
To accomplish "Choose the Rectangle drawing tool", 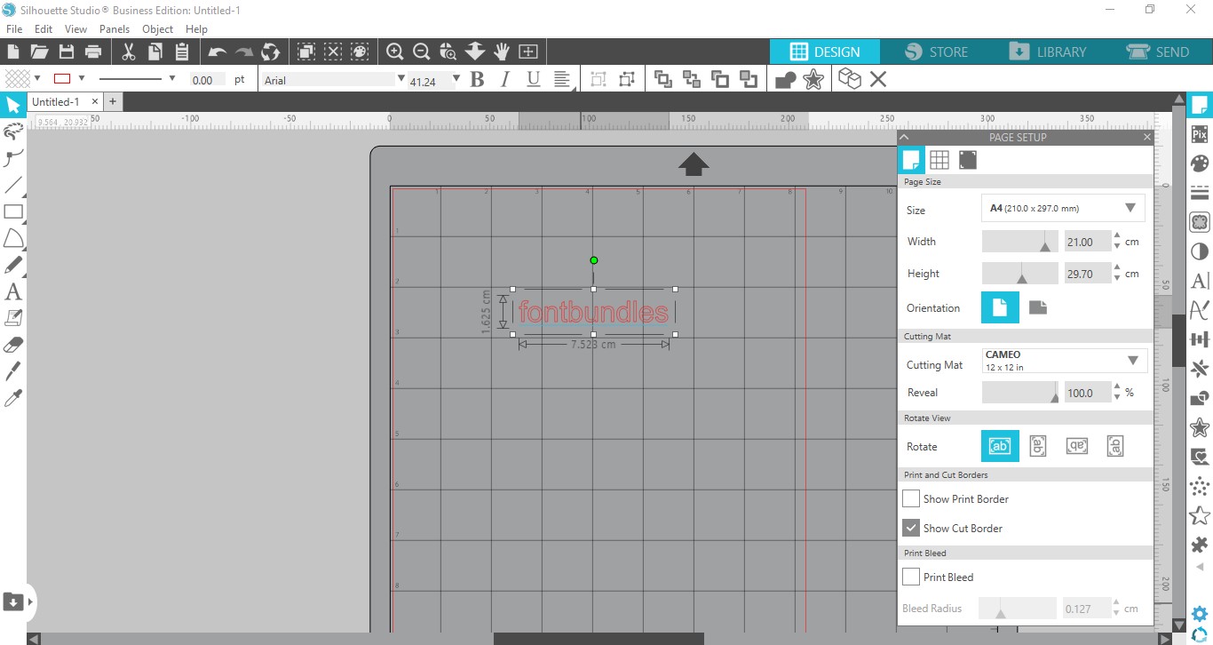I will pyautogui.click(x=13, y=211).
